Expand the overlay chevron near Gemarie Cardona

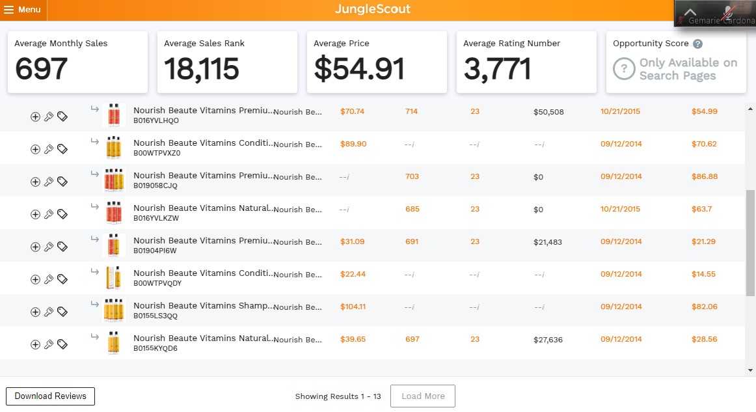pyautogui.click(x=690, y=12)
